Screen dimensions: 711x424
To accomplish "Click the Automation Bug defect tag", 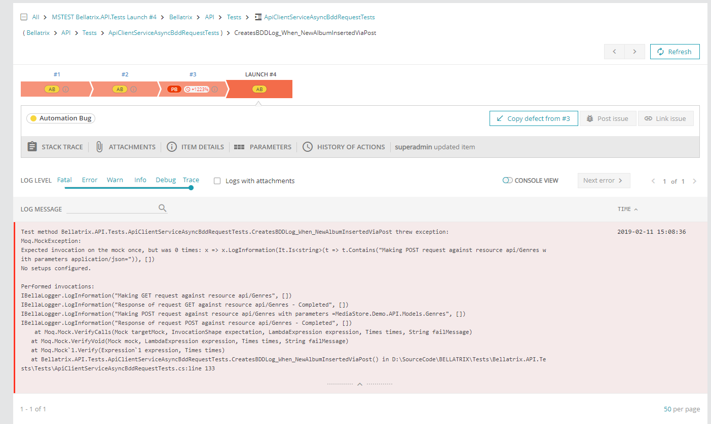I will pos(61,118).
